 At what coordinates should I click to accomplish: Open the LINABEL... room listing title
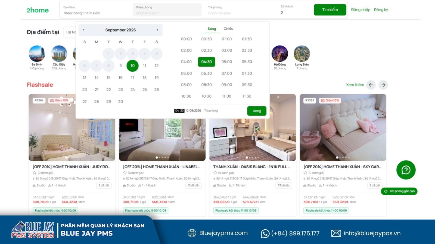(x=162, y=167)
